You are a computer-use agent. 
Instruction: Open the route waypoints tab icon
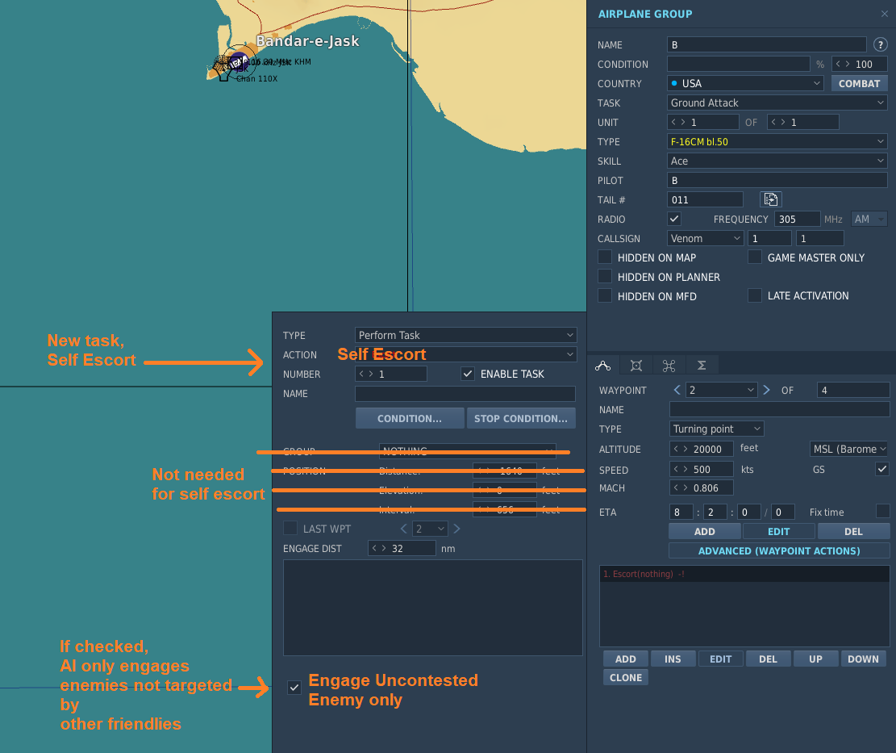pos(603,366)
